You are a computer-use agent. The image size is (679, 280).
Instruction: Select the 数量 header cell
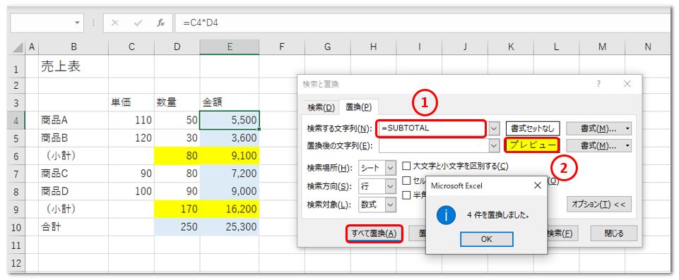(177, 102)
